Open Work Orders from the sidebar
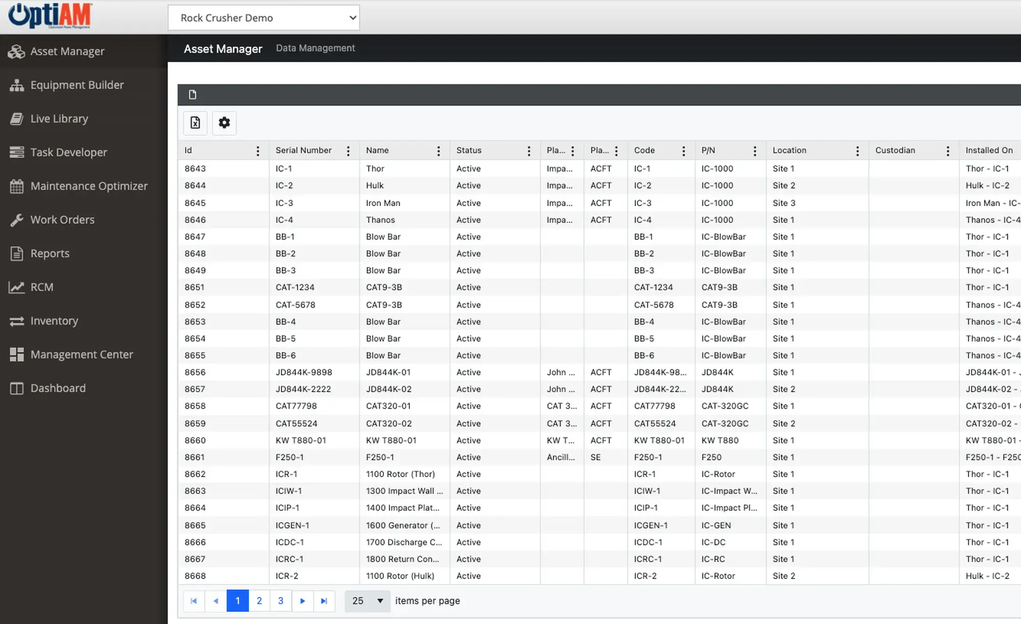The width and height of the screenshot is (1021, 624). pyautogui.click(x=84, y=220)
